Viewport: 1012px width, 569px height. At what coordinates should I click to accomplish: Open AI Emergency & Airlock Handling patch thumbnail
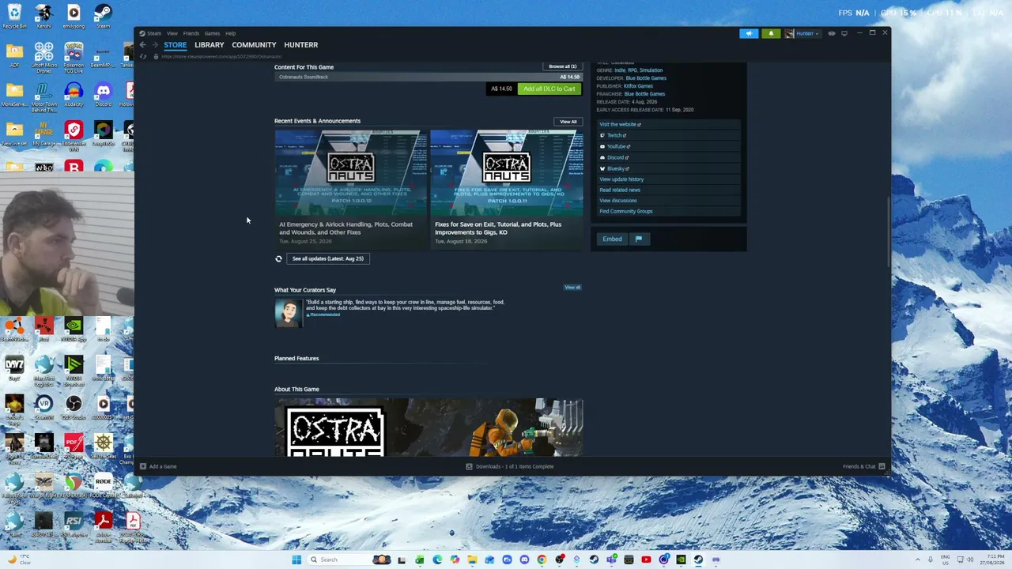[x=350, y=173]
